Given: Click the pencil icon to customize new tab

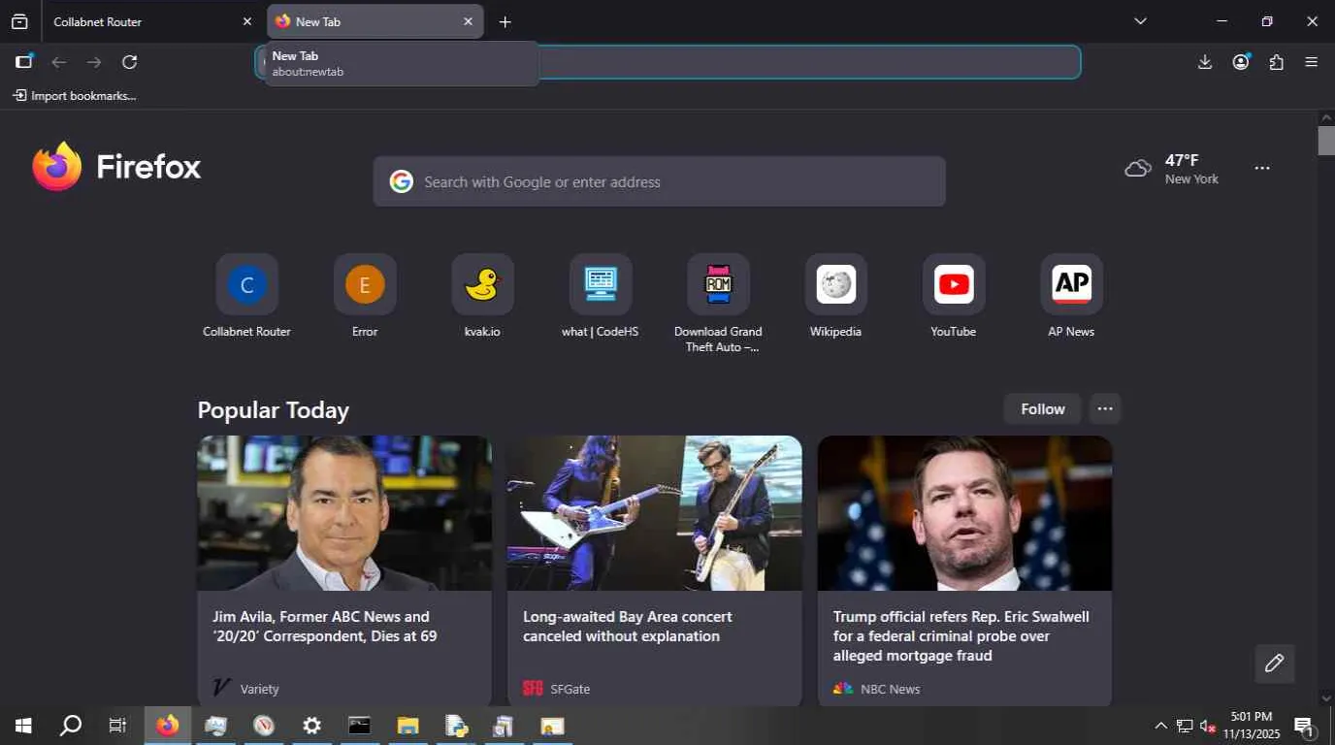Looking at the screenshot, I should click(1274, 664).
